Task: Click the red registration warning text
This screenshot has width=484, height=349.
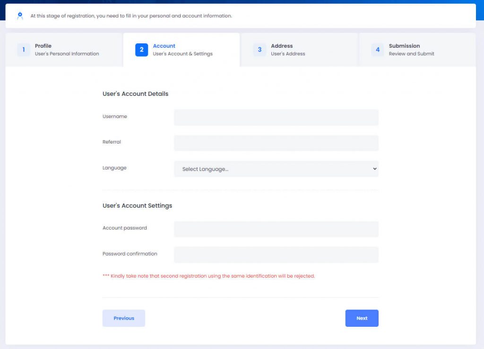Action: click(208, 276)
